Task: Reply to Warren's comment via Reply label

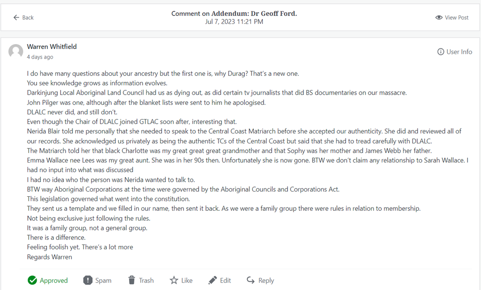Action: [266, 281]
